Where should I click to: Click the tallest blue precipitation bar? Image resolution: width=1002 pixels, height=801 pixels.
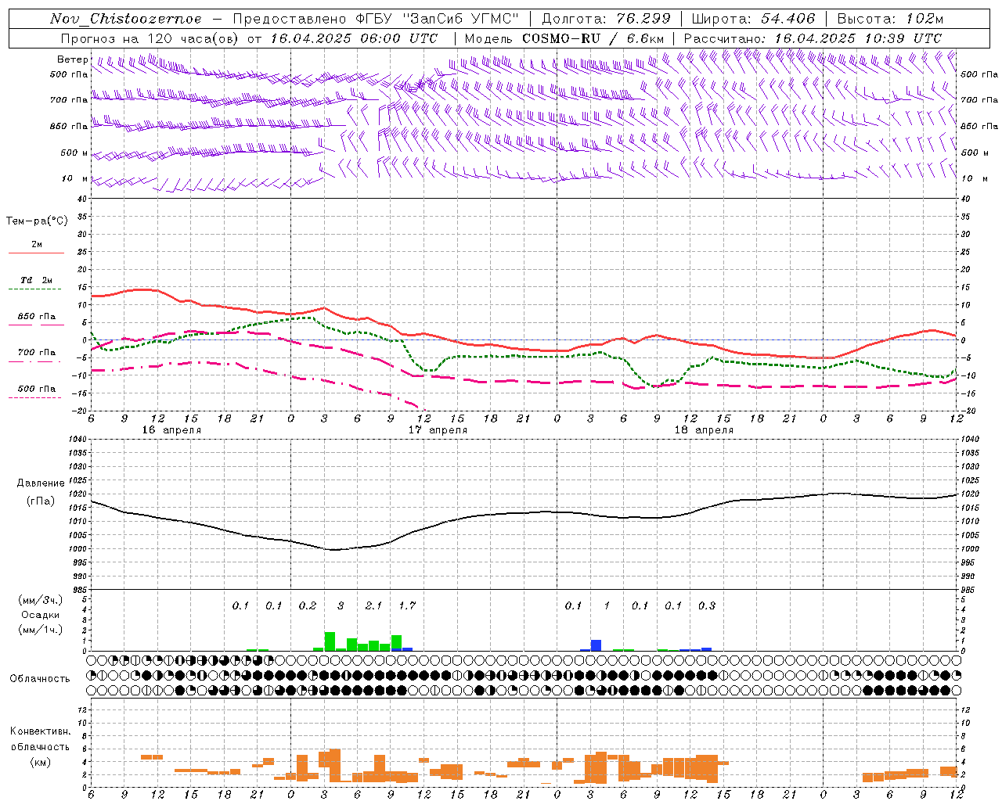(596, 645)
